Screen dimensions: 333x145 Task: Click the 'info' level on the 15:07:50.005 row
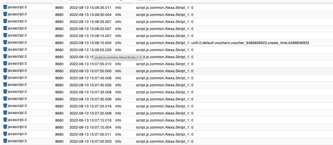pos(118,71)
